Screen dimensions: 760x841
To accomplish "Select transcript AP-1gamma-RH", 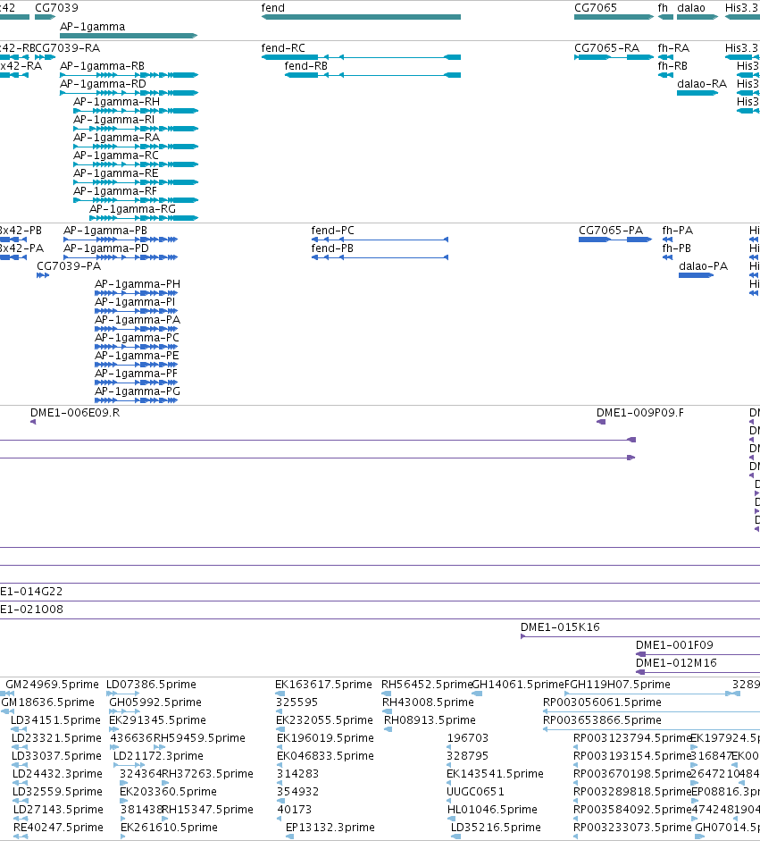I will click(x=136, y=111).
